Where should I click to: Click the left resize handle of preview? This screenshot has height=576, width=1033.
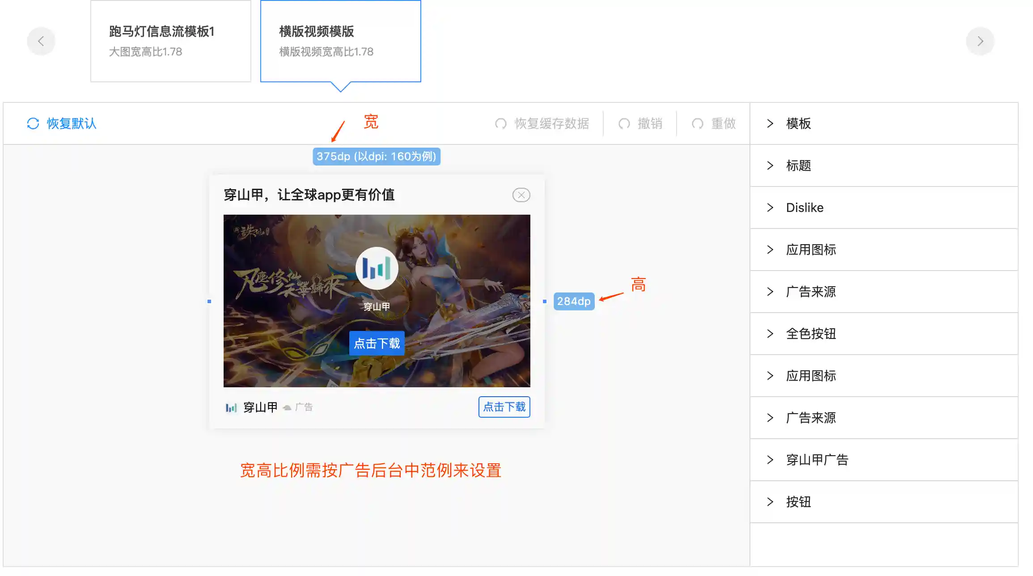(x=209, y=301)
